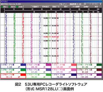The width and height of the screenshot is (103, 92).
Task: Select the 1グループ11番 channel panel
Action: 89,71
